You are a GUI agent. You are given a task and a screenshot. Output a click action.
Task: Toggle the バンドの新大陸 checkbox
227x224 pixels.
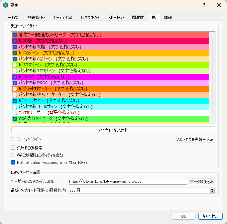click(x=15, y=47)
